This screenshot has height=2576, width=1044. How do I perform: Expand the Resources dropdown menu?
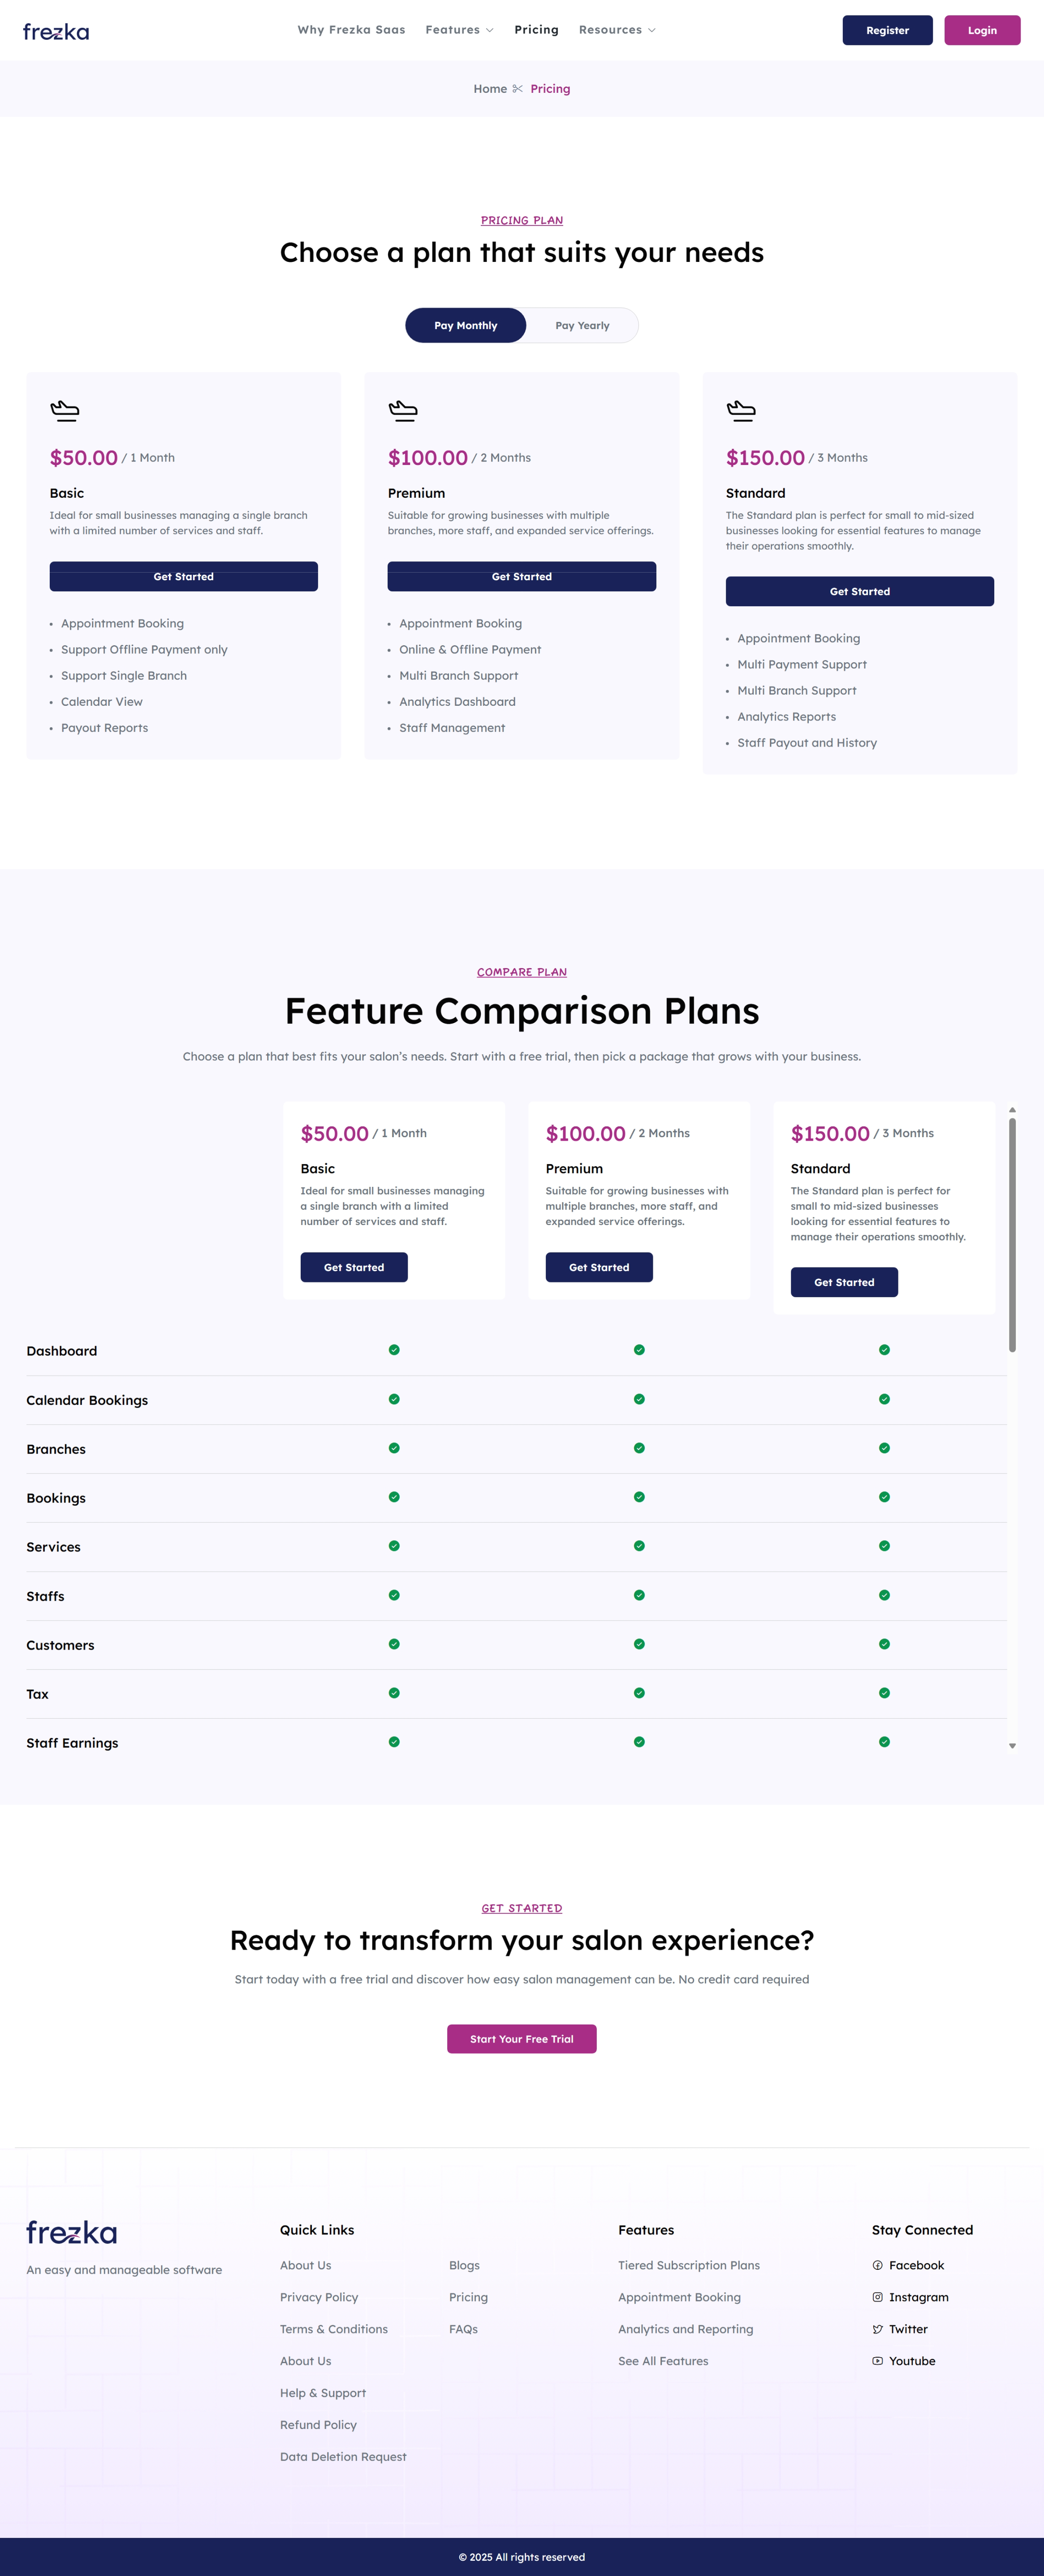(x=617, y=30)
